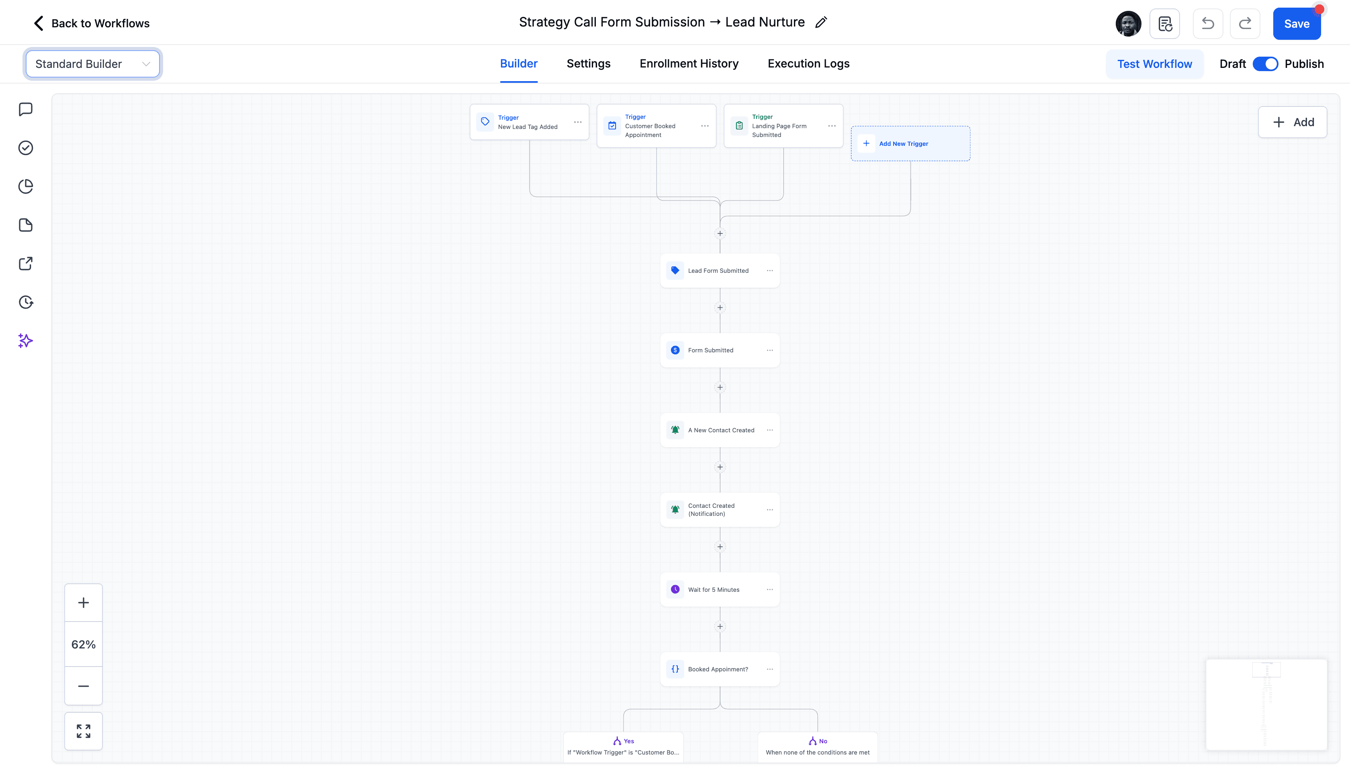
Task: Open the Execution Logs tab
Action: coord(808,64)
